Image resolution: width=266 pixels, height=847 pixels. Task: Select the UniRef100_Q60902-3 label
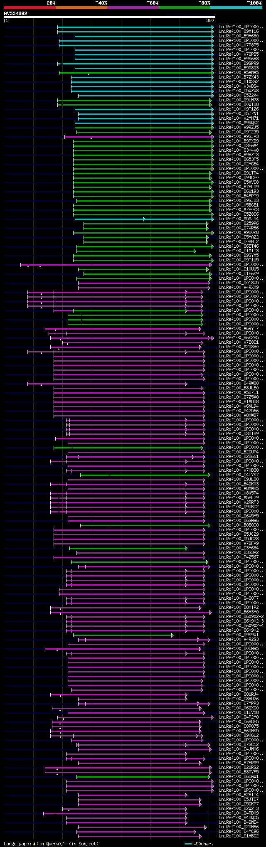tap(241, 621)
